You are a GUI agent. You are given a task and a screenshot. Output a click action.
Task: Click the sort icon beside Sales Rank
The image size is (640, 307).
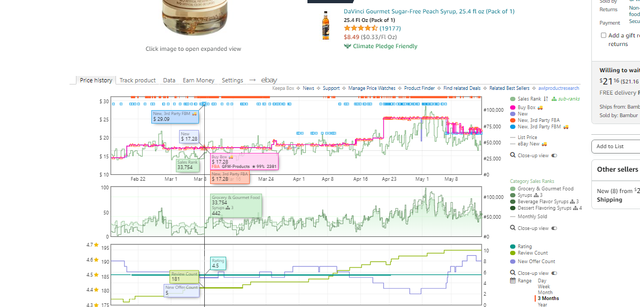pos(546,99)
